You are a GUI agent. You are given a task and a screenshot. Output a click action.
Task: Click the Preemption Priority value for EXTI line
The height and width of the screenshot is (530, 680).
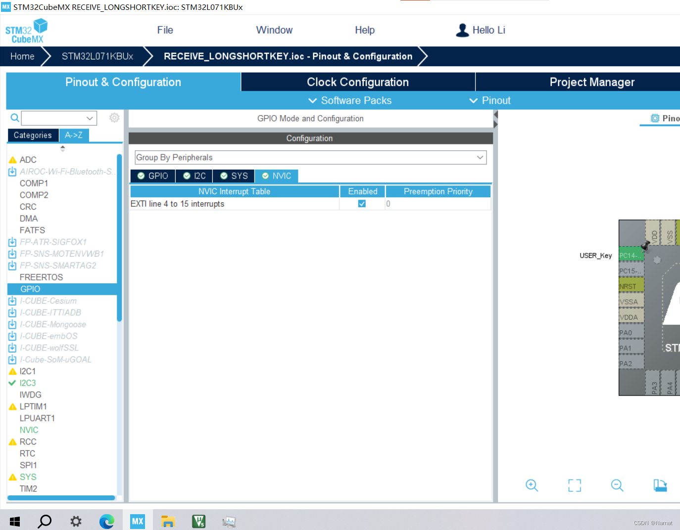438,204
